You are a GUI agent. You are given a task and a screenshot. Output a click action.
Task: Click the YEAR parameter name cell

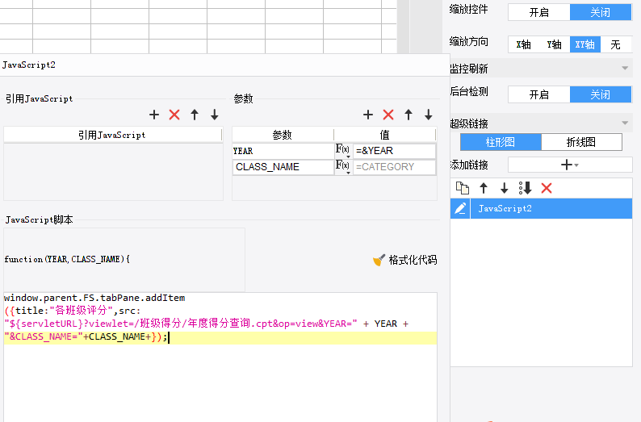click(x=283, y=151)
